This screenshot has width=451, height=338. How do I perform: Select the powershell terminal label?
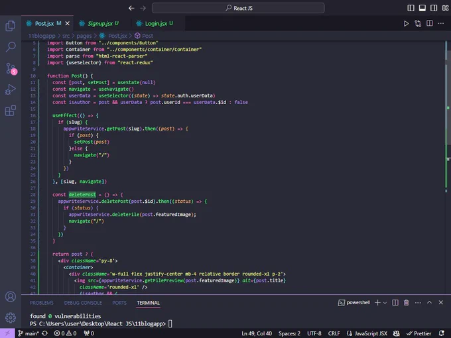[x=354, y=303]
